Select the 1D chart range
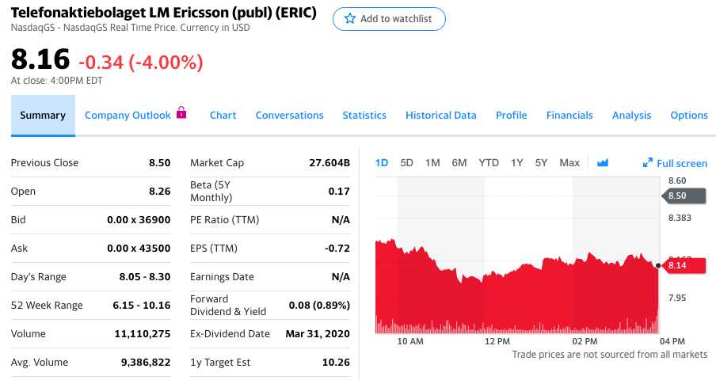Screen dimensions: 716x380 [x=382, y=163]
